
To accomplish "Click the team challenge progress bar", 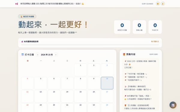I will [90, 45].
